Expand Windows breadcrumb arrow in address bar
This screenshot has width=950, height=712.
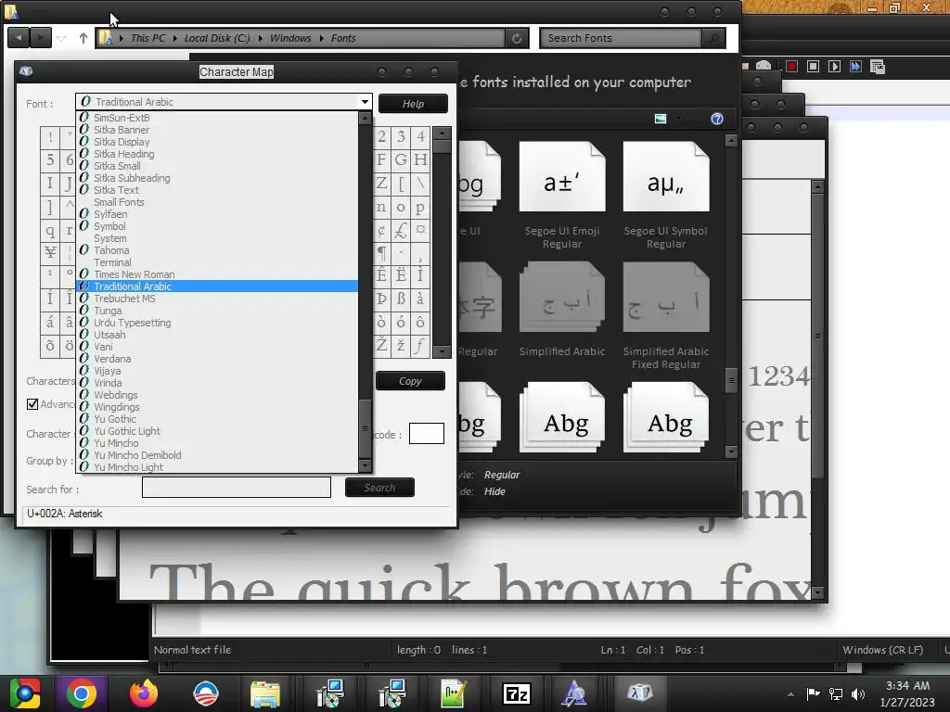pyautogui.click(x=321, y=38)
